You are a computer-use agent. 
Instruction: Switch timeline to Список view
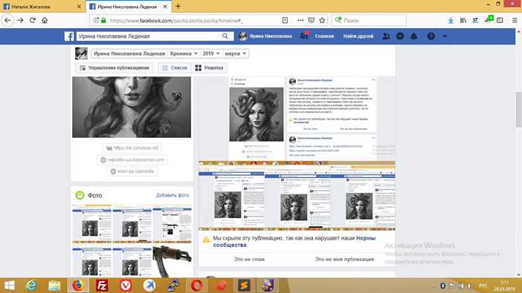(175, 68)
